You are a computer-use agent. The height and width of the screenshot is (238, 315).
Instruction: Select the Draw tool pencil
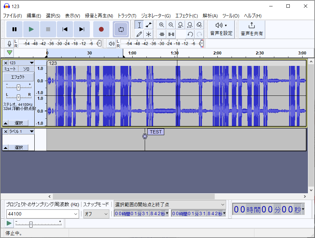[x=139, y=34]
